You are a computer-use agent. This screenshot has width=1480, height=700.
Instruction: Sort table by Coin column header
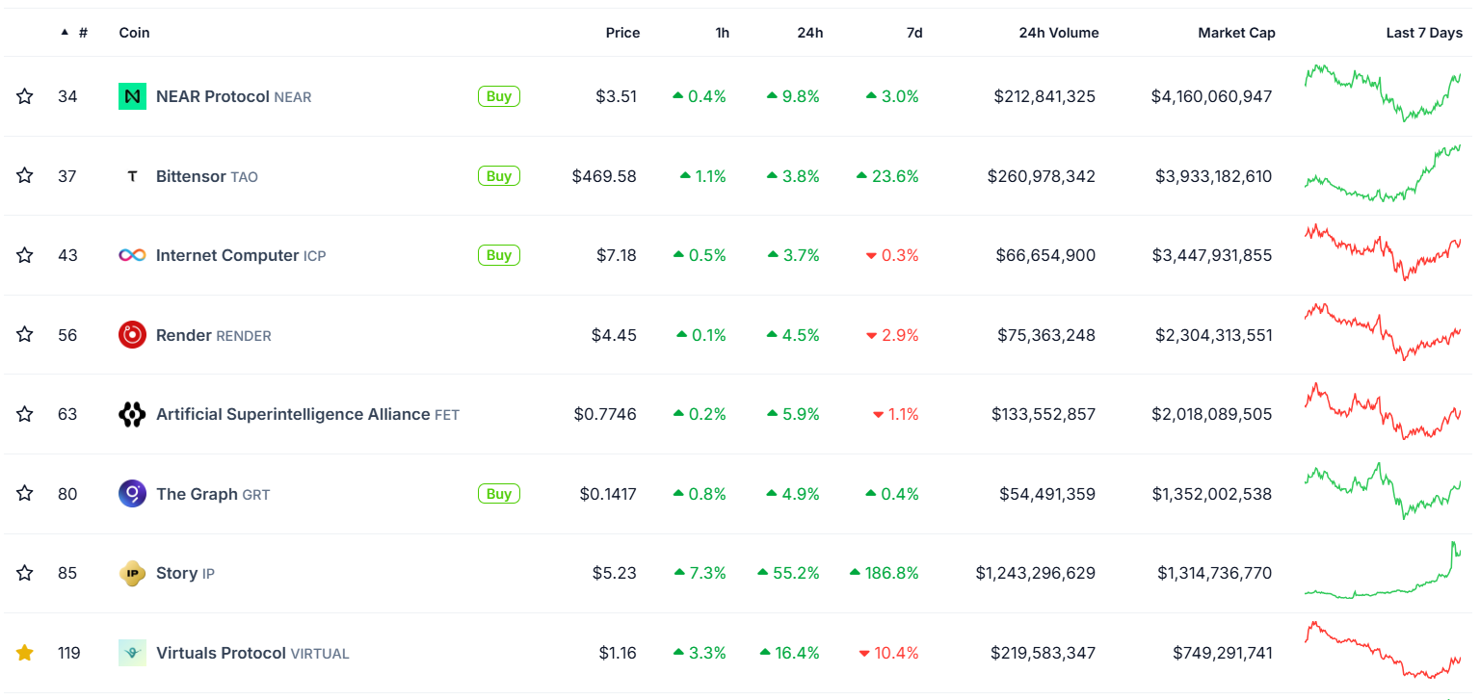135,33
